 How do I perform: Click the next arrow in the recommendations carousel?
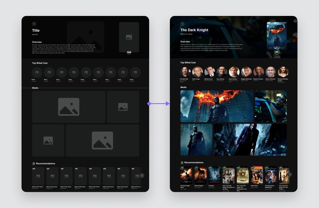[x=289, y=175]
